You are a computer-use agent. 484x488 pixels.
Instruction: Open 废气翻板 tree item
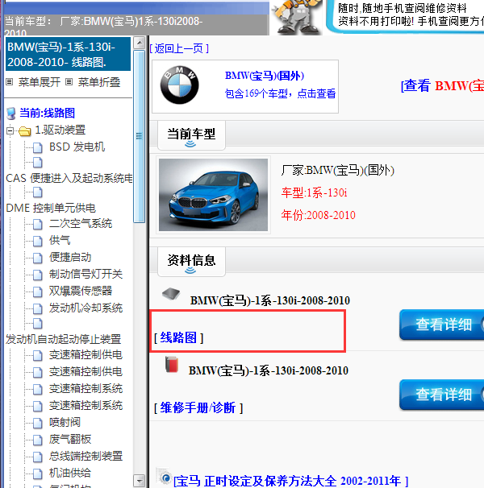click(70, 439)
